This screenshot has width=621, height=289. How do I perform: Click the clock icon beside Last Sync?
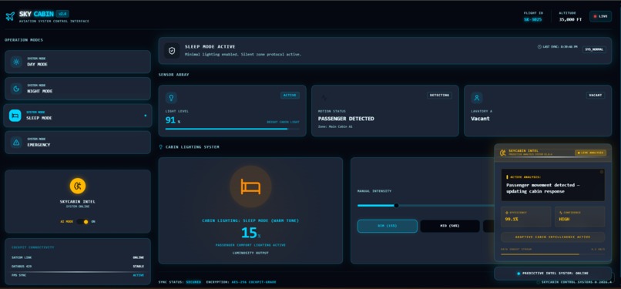539,47
